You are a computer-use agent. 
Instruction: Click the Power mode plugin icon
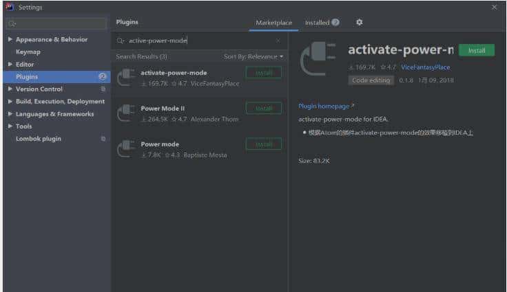pyautogui.click(x=126, y=149)
